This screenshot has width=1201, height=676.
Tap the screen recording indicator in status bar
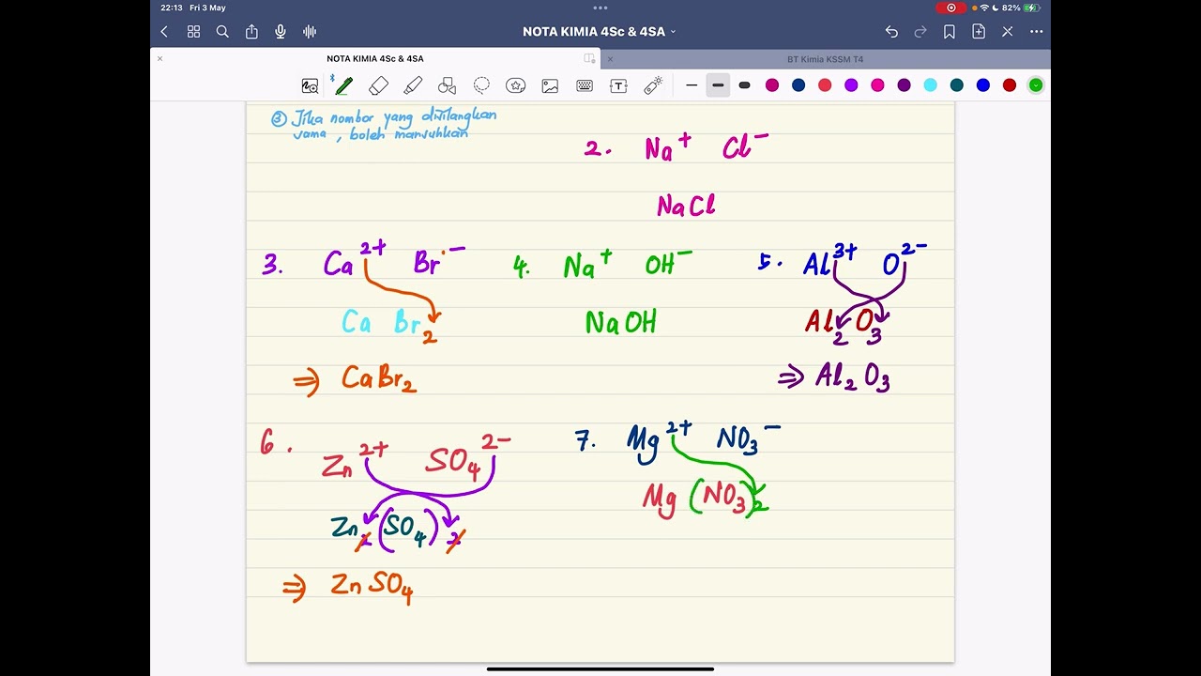point(950,8)
